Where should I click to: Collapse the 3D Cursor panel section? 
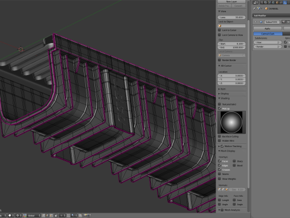(219, 66)
